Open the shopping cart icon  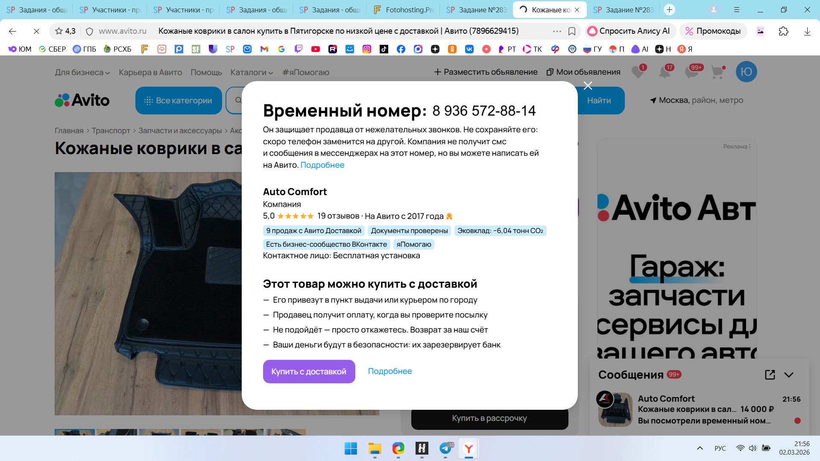click(718, 72)
